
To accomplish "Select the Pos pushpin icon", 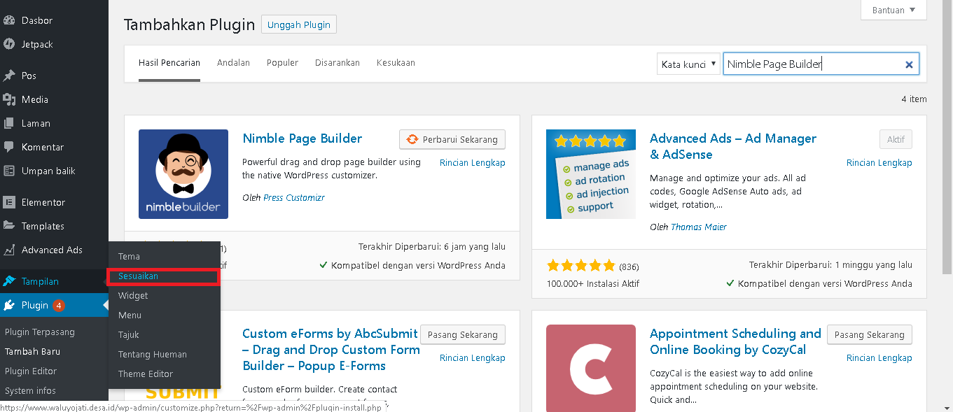I will (x=9, y=76).
